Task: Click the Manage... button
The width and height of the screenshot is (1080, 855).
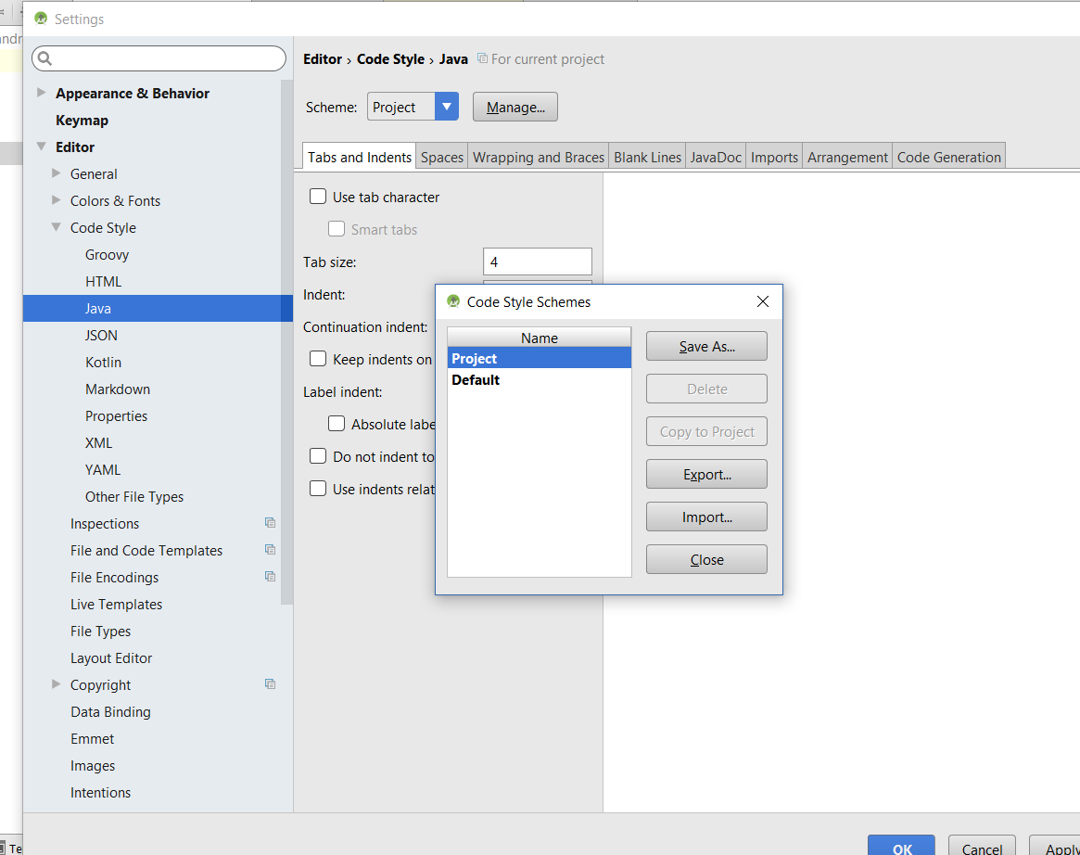Action: [x=515, y=107]
